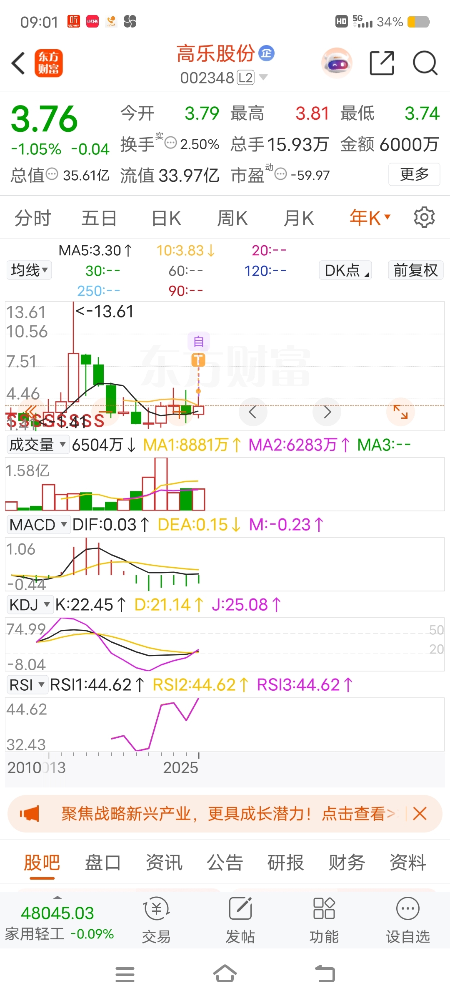Tap the blue 企 badge icon
450x1001 pixels.
click(267, 53)
